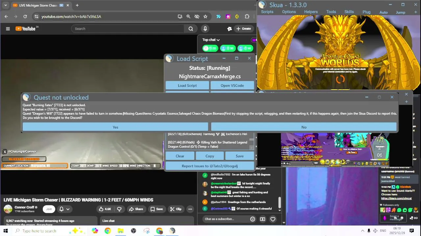The width and height of the screenshot is (421, 236).
Task: Click the YouTube logo
Action: (26, 29)
